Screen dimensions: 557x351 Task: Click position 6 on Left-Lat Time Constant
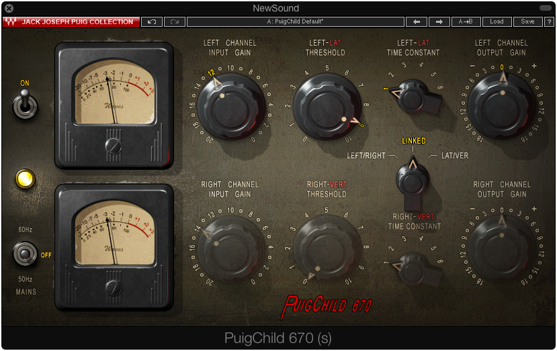(440, 87)
